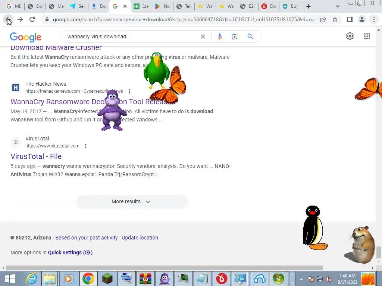
Task: Switch to the 'E2C' tab
Action: pos(248,6)
